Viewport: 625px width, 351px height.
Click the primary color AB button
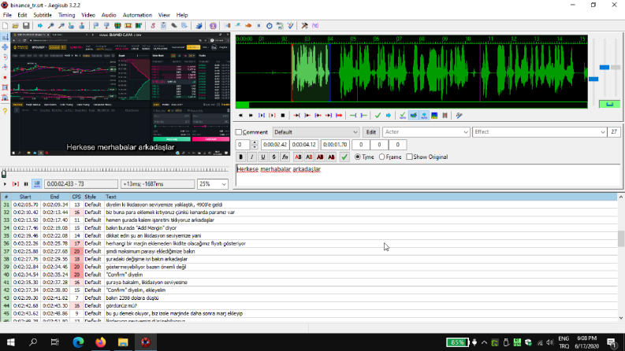point(298,157)
